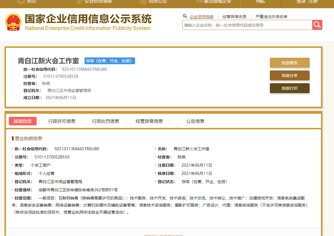
Task: Click header 注册号 510113700528559
Action: (61, 76)
